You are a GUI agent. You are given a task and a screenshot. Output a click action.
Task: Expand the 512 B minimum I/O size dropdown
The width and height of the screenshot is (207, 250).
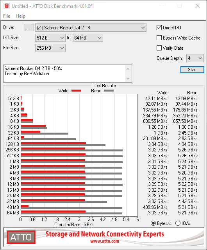tap(50, 38)
